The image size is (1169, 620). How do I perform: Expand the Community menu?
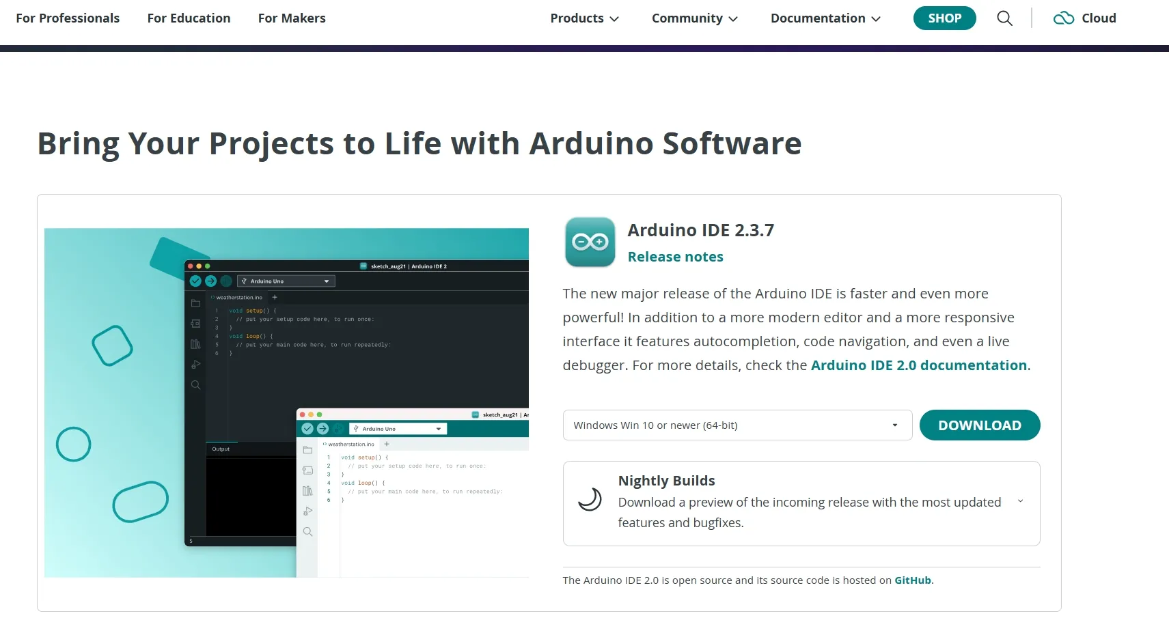pyautogui.click(x=694, y=18)
